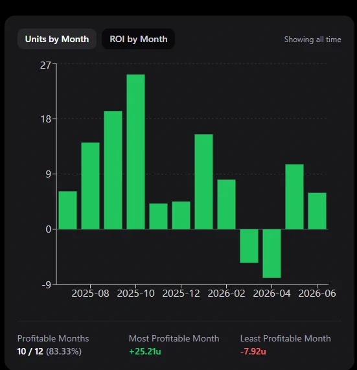Click the -7.92u value
The height and width of the screenshot is (370, 357).
click(x=253, y=351)
